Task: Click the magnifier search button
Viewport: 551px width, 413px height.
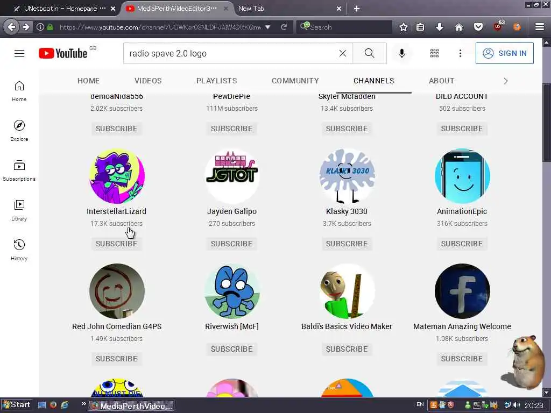Action: pyautogui.click(x=369, y=53)
